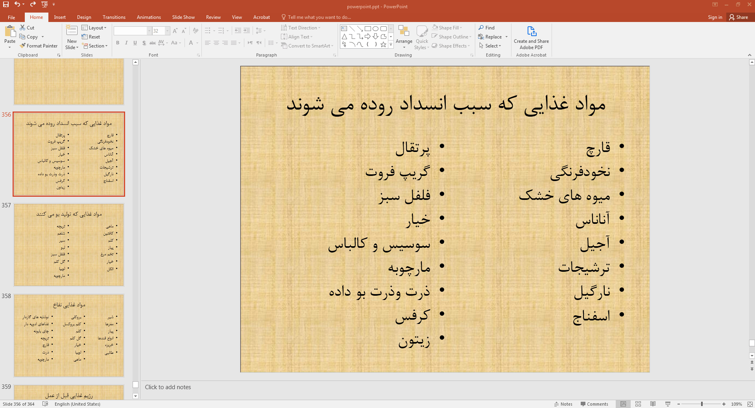Viewport: 755px width, 408px height.
Task: Toggle the Notes pane in the status bar
Action: (x=563, y=404)
